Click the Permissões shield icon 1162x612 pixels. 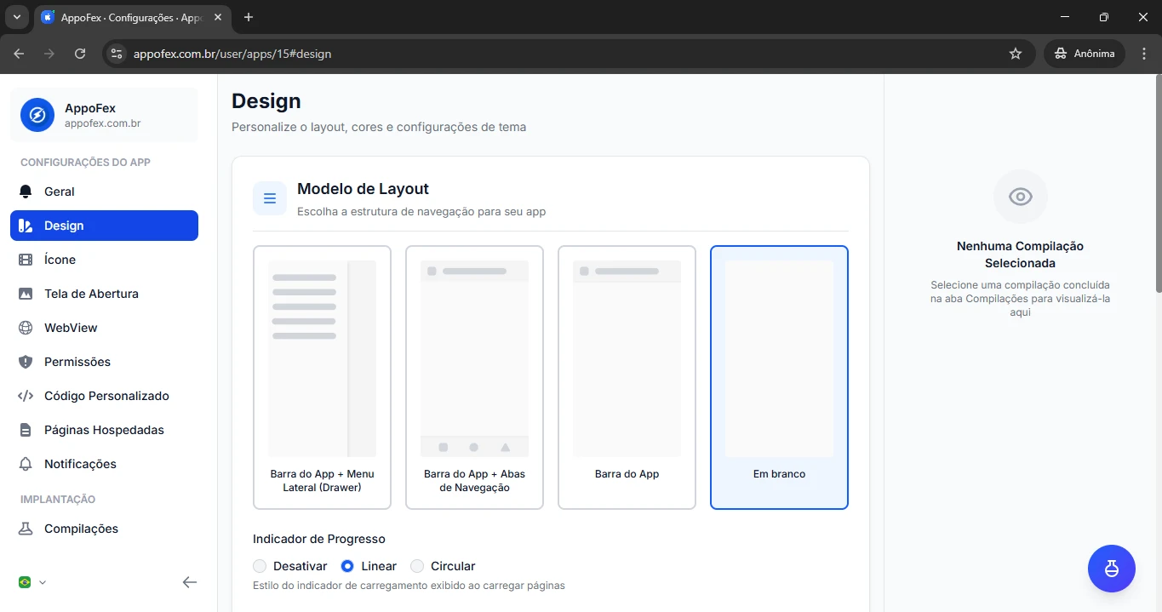(26, 362)
